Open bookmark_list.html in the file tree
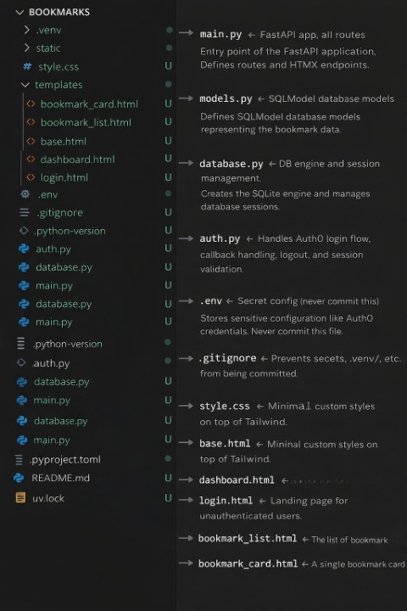This screenshot has width=407, height=611. [86, 122]
